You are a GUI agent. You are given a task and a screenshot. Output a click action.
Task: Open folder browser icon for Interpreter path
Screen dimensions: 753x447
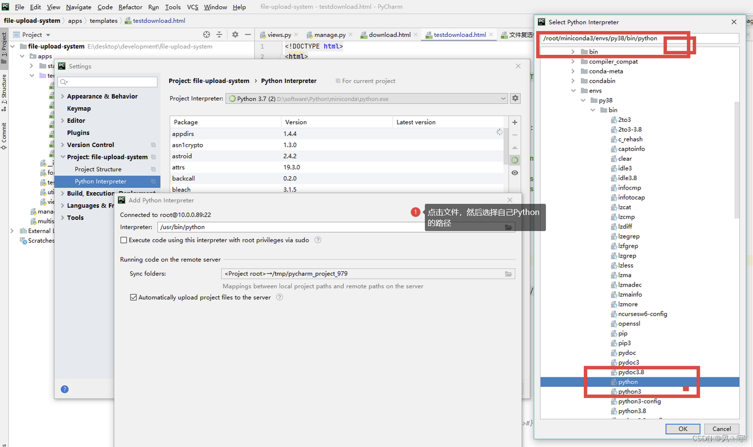point(508,227)
